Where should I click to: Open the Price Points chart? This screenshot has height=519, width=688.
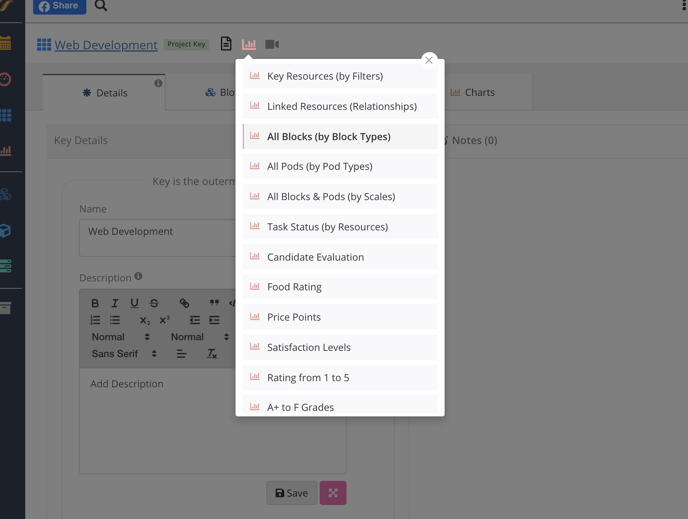click(x=340, y=317)
